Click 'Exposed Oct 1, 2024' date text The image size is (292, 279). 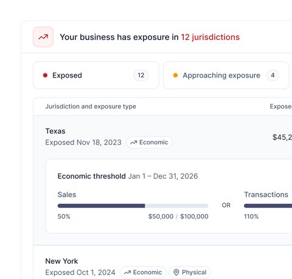tap(80, 272)
